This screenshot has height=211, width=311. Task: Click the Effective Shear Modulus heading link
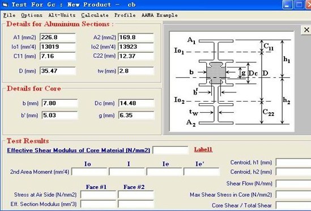pyautogui.click(x=78, y=150)
